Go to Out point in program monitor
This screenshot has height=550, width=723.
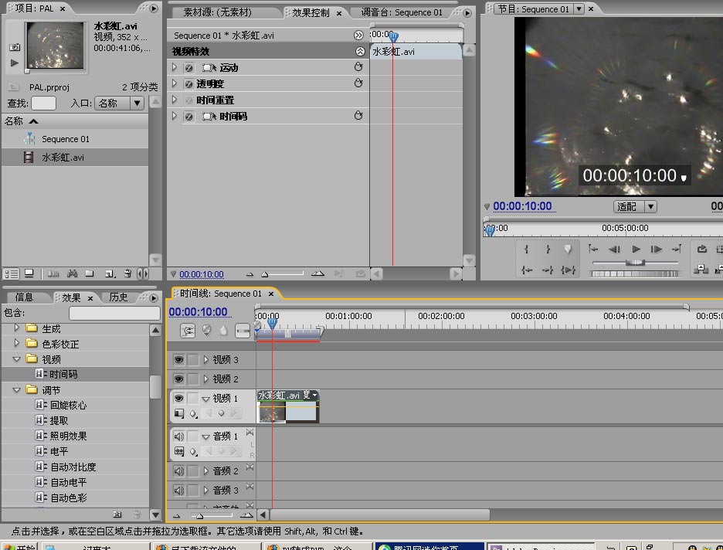[x=548, y=270]
